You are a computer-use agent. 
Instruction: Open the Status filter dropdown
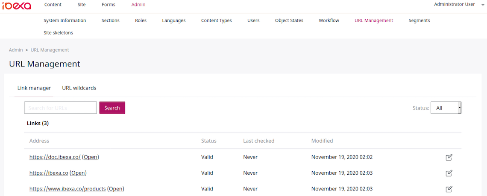click(x=446, y=108)
